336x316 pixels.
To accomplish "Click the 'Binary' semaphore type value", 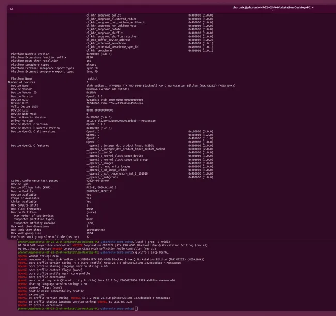I will [x=91, y=65].
